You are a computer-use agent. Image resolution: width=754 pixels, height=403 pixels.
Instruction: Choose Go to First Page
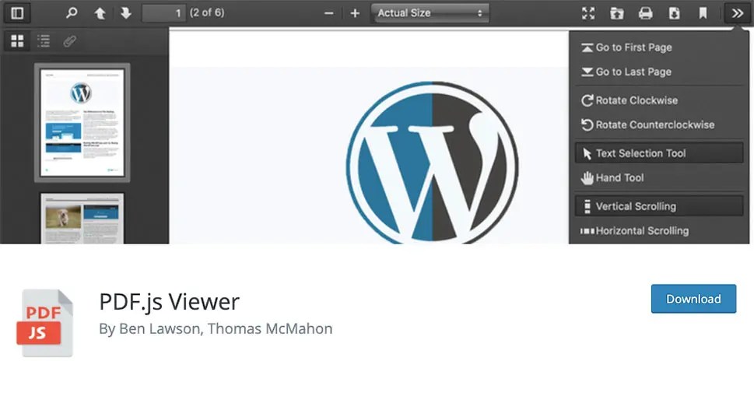659,47
